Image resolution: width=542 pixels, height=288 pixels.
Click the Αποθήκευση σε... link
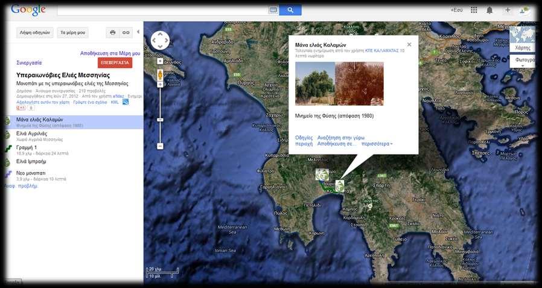coord(337,144)
